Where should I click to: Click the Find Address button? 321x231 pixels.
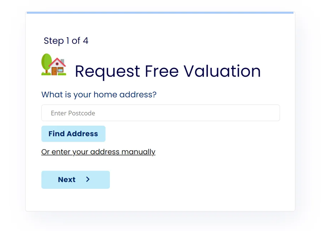pos(73,134)
